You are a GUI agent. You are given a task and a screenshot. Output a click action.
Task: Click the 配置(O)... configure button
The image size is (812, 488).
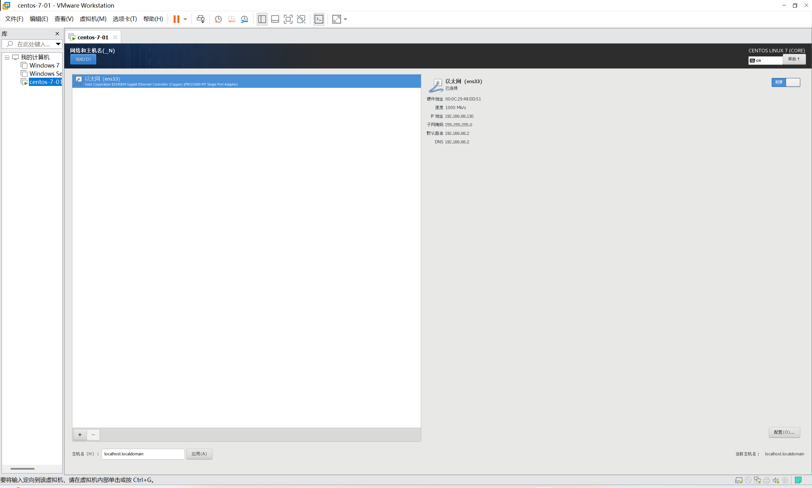click(784, 432)
